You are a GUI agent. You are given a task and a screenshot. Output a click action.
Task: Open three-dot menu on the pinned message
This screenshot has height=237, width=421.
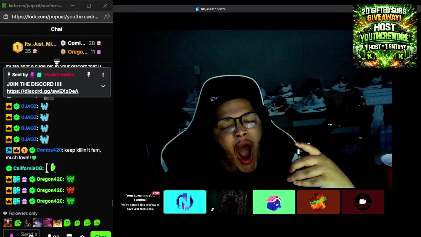pos(103,75)
